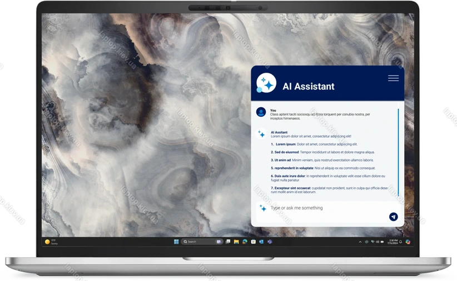Image resolution: width=457 pixels, height=281 pixels.
Task: Open the weather widget on taskbar
Action: (x=51, y=242)
